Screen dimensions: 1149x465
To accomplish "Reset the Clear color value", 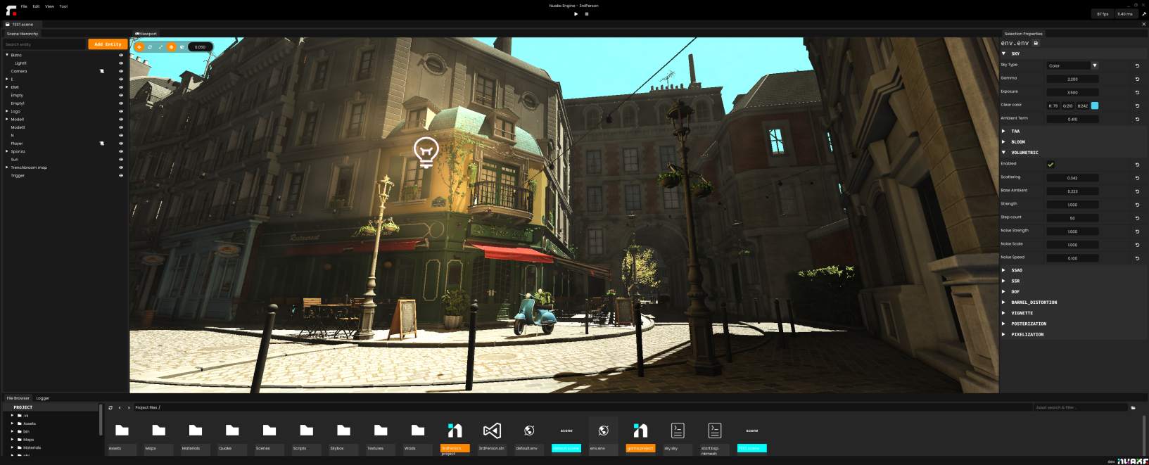I will pos(1137,106).
